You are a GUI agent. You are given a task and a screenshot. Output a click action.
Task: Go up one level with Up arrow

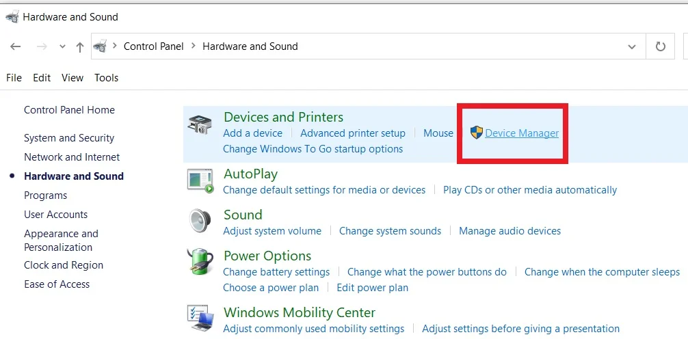point(80,47)
